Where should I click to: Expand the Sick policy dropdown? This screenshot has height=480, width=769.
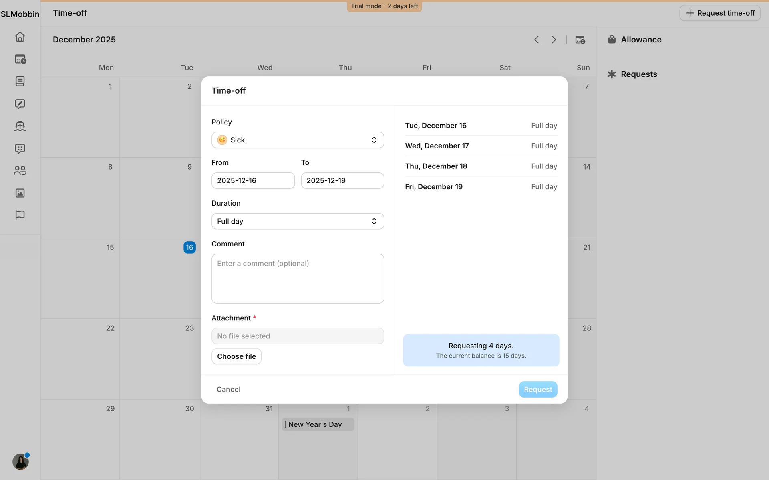click(x=298, y=140)
